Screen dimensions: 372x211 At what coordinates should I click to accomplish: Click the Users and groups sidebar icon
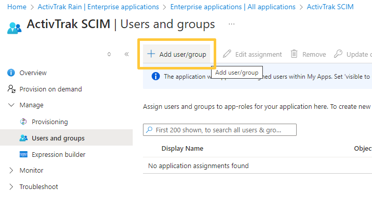[24, 138]
